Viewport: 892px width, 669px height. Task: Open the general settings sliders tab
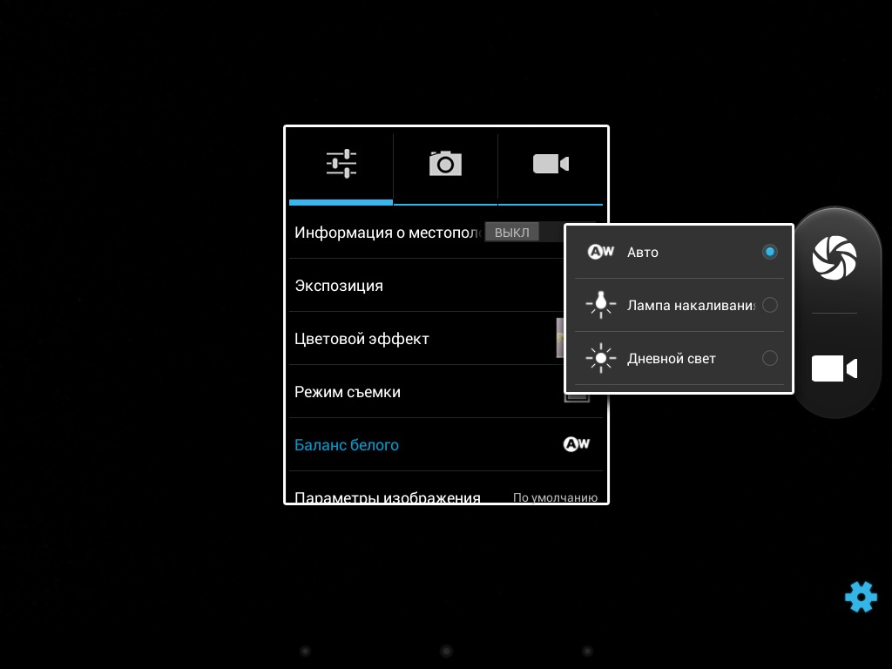tap(341, 164)
